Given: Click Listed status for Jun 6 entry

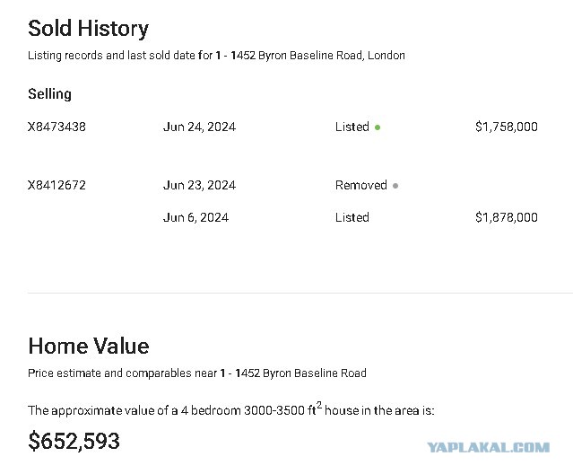Looking at the screenshot, I should [352, 217].
